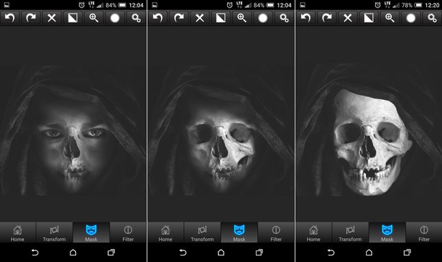Open Filter tab in right screenshot

tap(424, 233)
